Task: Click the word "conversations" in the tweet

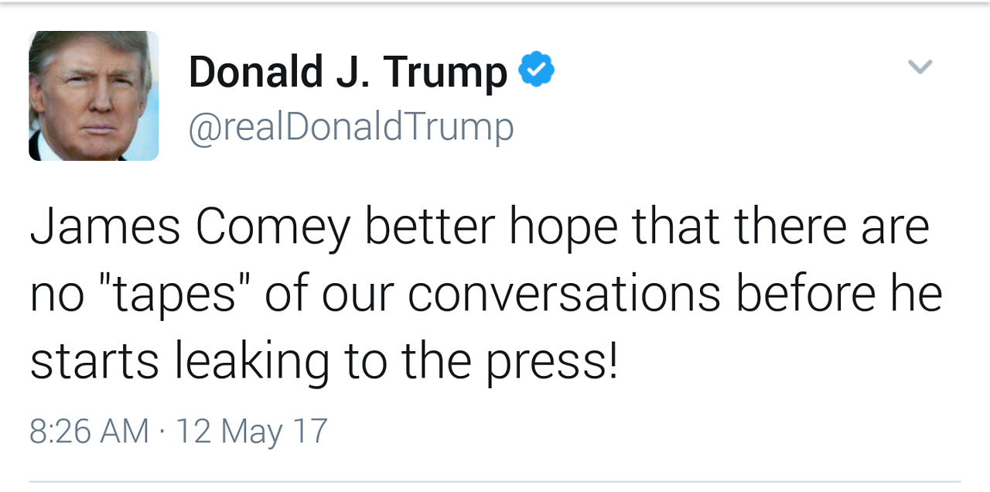Action: (564, 294)
